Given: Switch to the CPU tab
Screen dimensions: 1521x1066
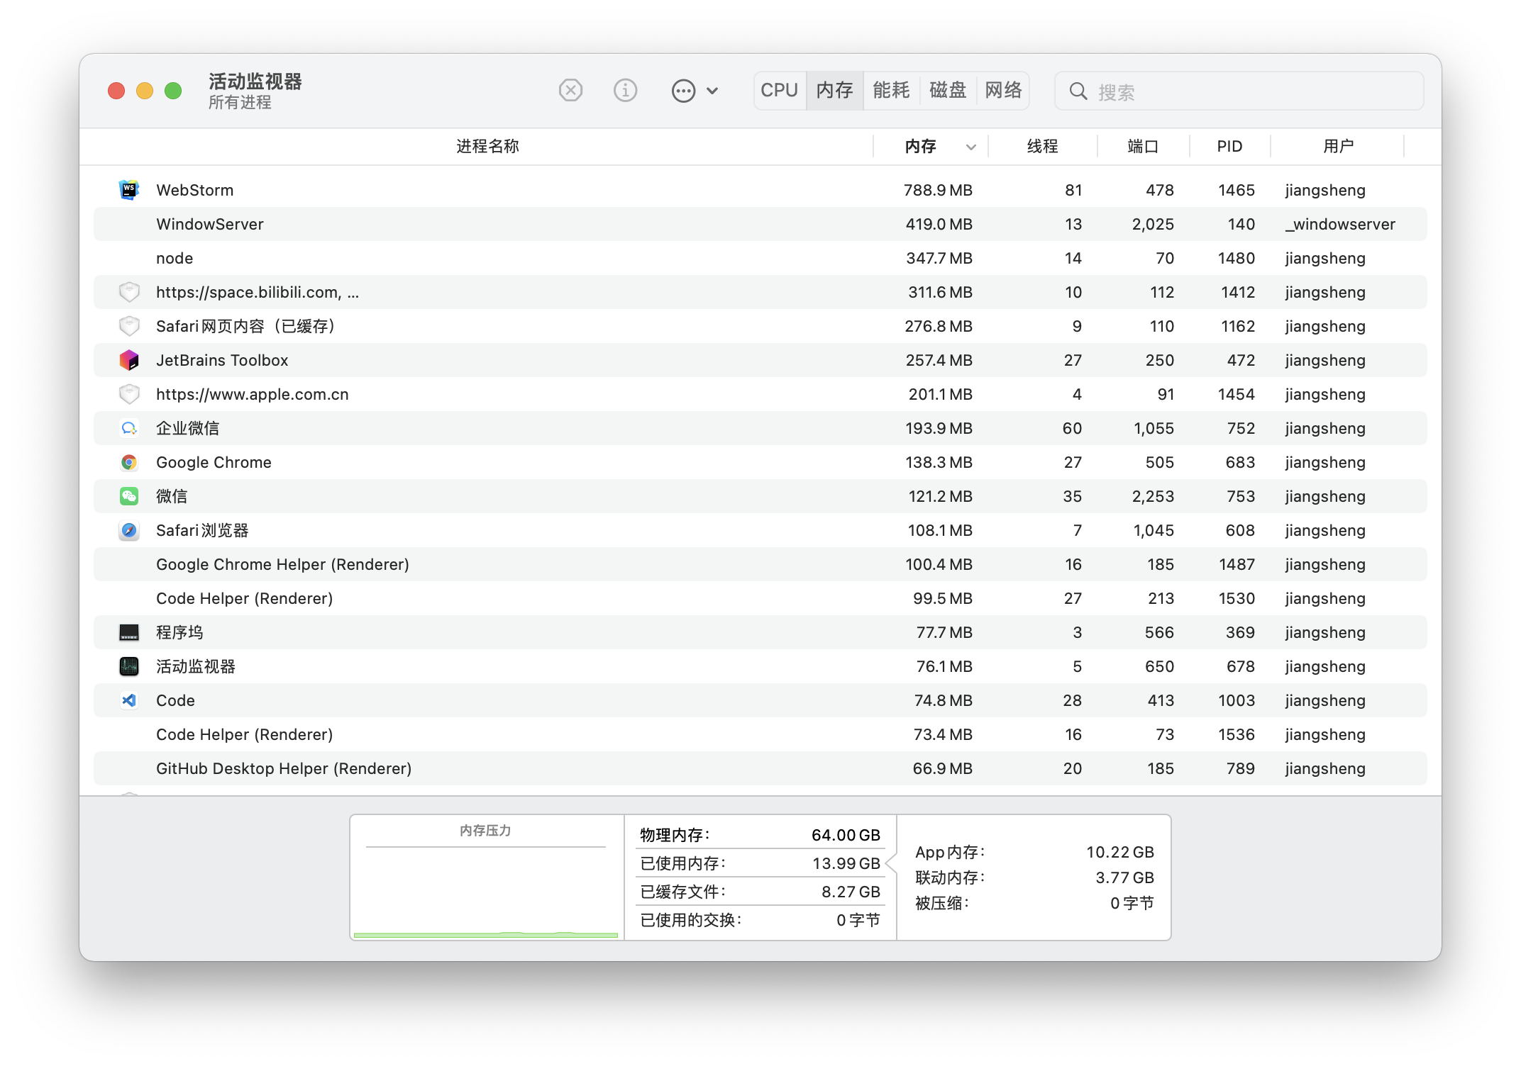Looking at the screenshot, I should click(x=779, y=91).
